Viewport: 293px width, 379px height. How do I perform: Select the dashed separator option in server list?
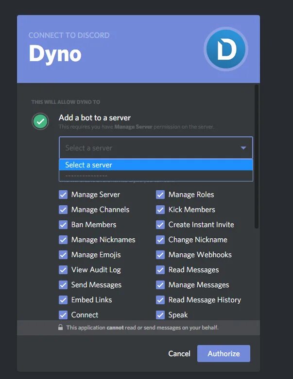[x=156, y=176]
